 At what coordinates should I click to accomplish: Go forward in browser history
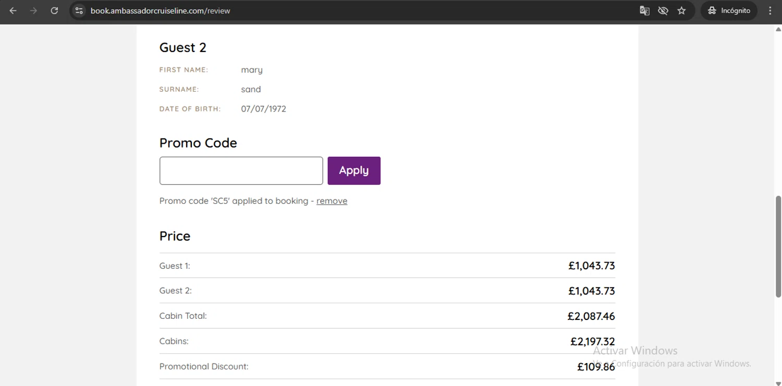(33, 10)
